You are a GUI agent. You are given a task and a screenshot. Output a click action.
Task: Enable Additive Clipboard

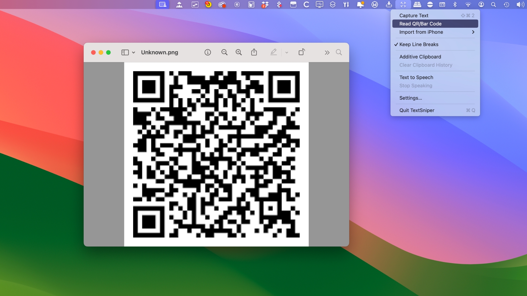point(435,57)
